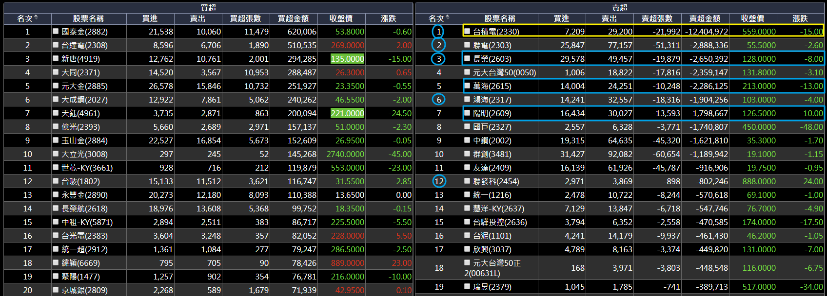Select stock 統一超(2912)
The height and width of the screenshot is (296, 827).
[x=84, y=249]
